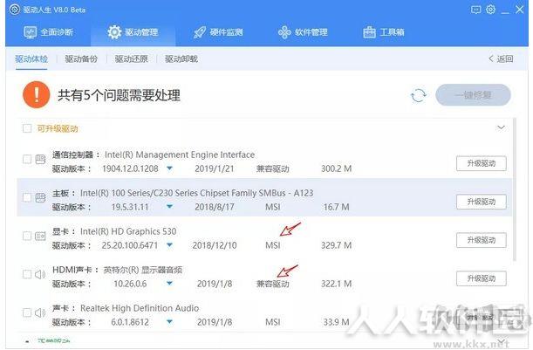Viewport: 533px width, 350px height.
Task: Check the Realtek High Definition Audio checkbox
Action: point(27,312)
